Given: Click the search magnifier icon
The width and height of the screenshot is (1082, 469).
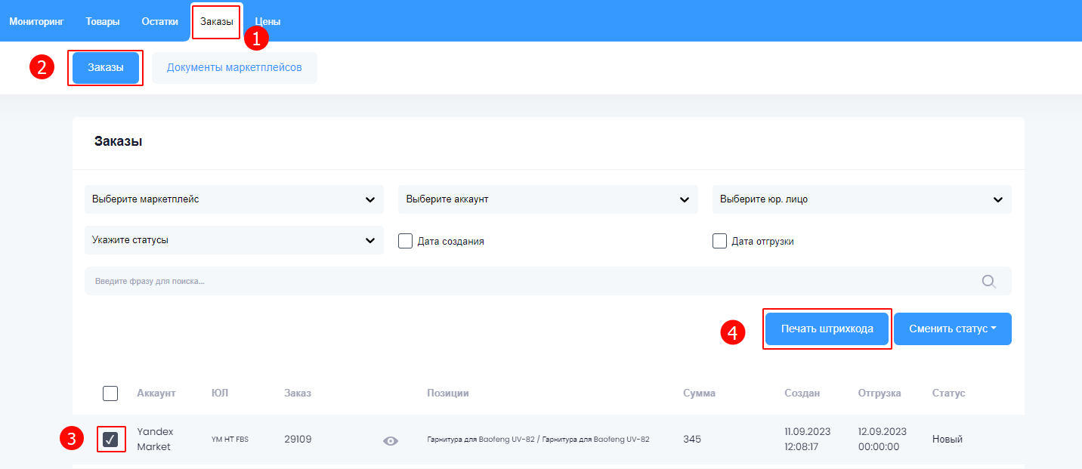Looking at the screenshot, I should pos(988,282).
